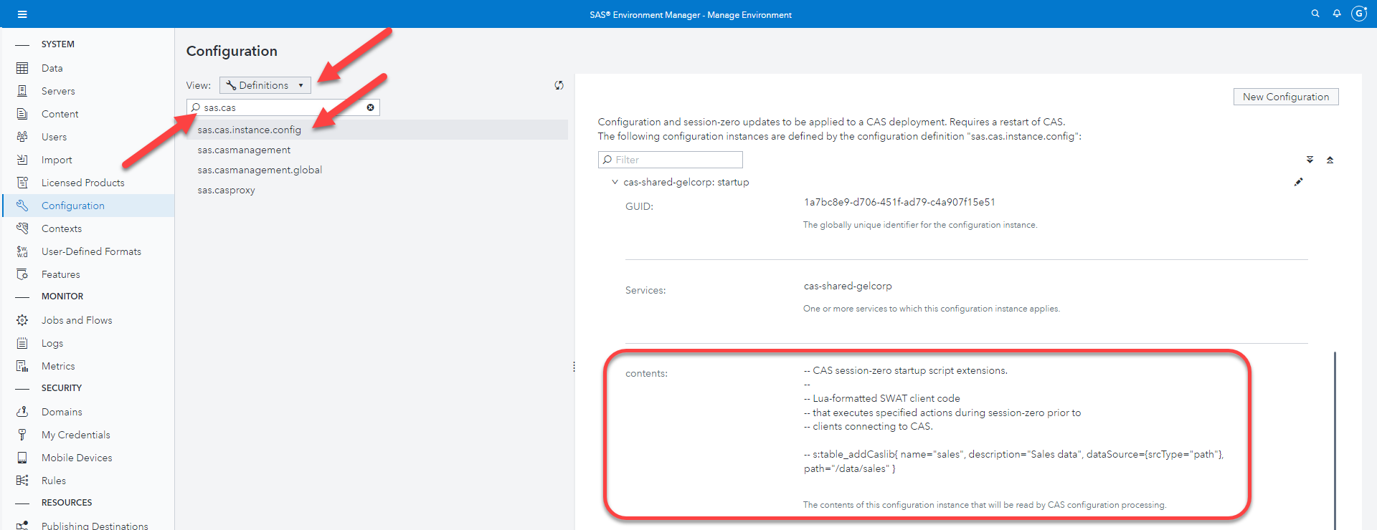Open the Features page
This screenshot has height=530, width=1377.
tap(61, 274)
